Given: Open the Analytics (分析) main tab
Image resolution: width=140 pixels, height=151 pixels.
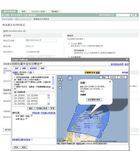Looking at the screenshot, I should coord(38,12).
